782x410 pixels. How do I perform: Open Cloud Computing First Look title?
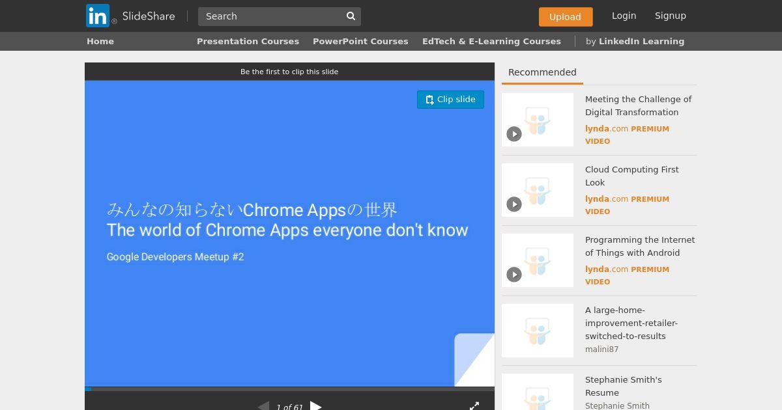(x=632, y=176)
